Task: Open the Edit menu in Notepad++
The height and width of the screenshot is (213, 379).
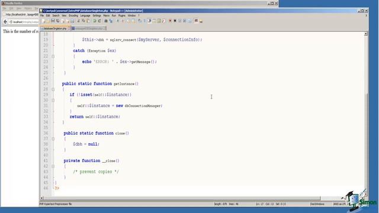Action: click(x=48, y=15)
